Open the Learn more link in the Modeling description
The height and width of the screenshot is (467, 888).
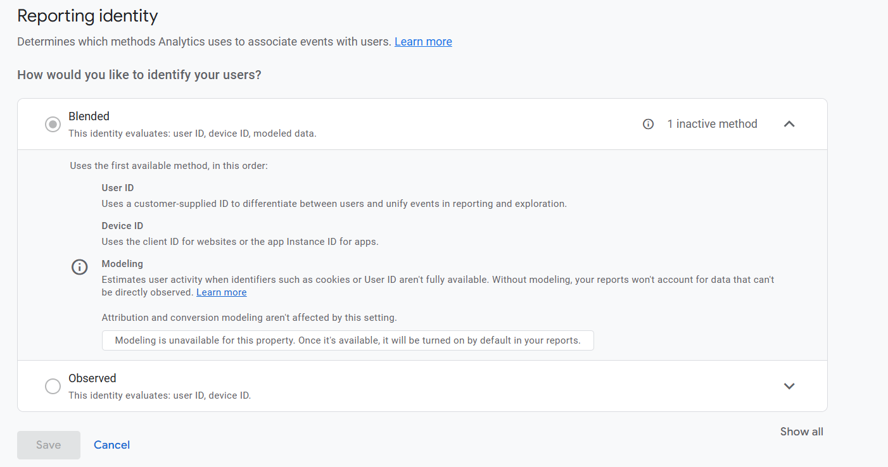[x=221, y=292]
